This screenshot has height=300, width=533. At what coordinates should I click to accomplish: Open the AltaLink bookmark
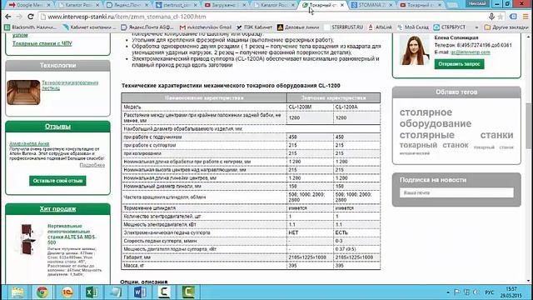tap(381, 27)
